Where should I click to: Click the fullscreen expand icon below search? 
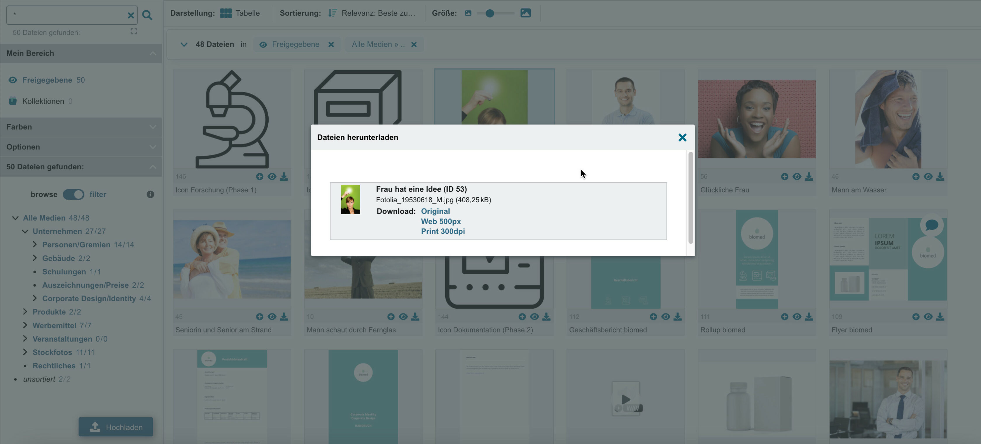134,31
